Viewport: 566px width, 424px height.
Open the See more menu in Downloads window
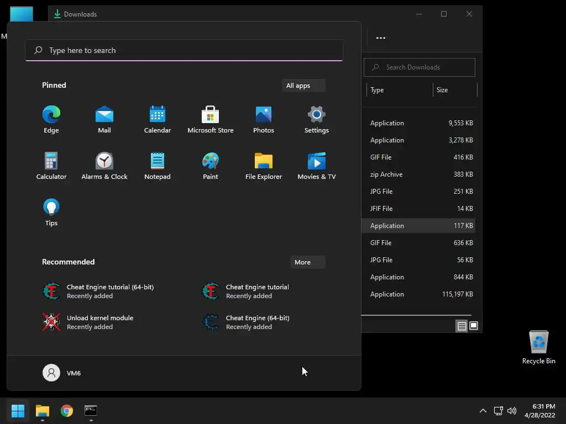click(x=380, y=38)
